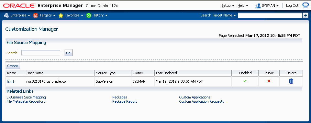Expand the Search Target Name dropdown
This screenshot has height=123, width=311.
pyautogui.click(x=218, y=15)
